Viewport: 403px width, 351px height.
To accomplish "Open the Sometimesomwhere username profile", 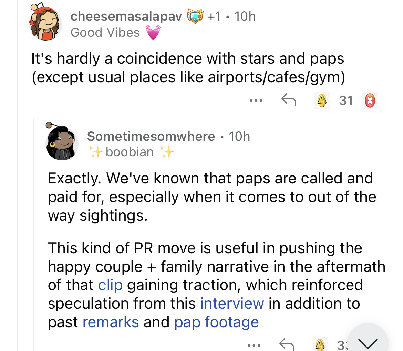I will (x=151, y=136).
